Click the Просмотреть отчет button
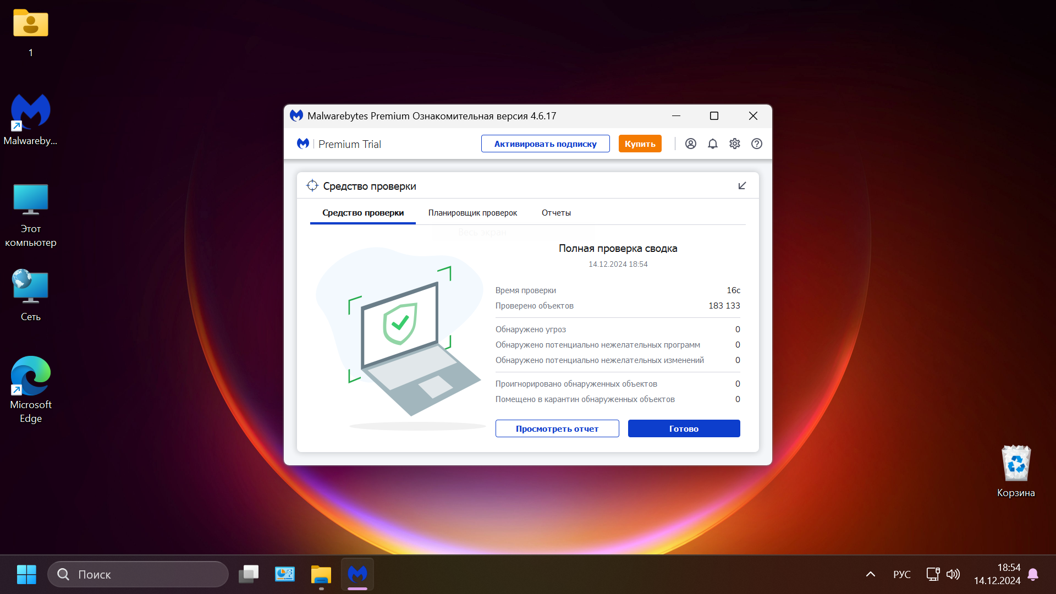Screen dimensions: 1056x594 (557, 428)
